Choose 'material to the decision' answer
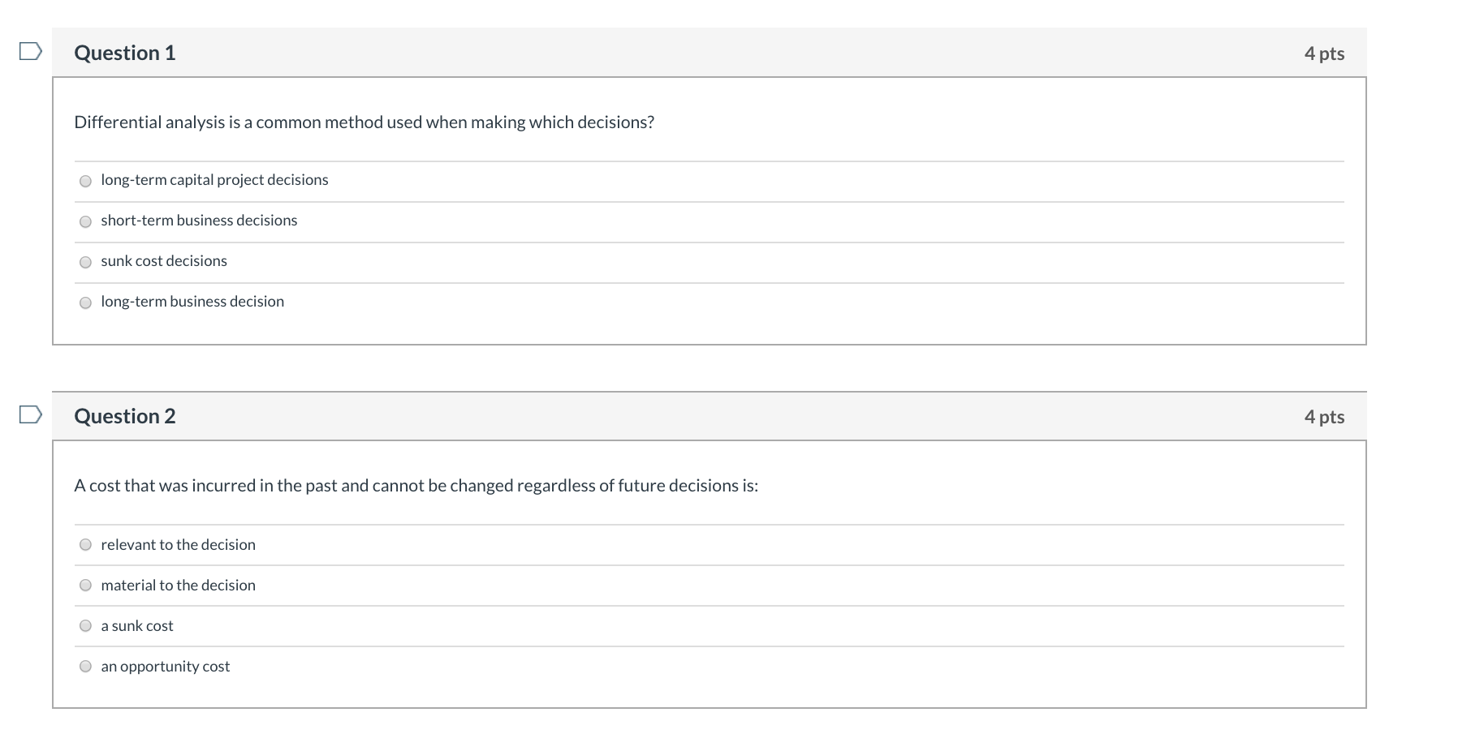1458x751 pixels. coord(85,585)
